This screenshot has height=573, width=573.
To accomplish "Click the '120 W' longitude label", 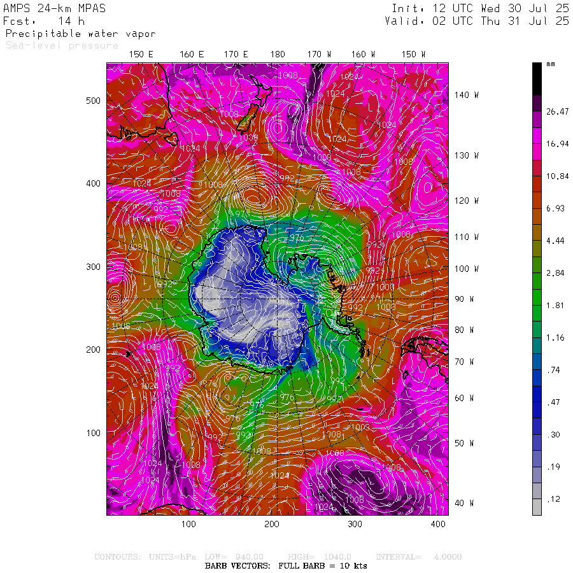I will (466, 201).
